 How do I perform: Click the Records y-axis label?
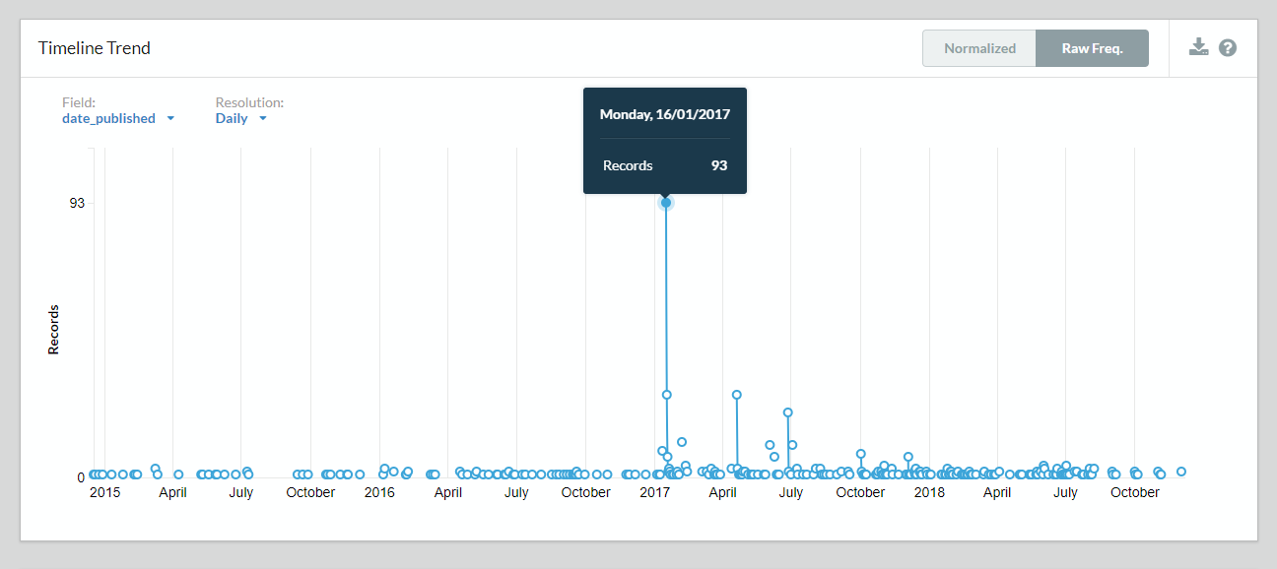[54, 330]
